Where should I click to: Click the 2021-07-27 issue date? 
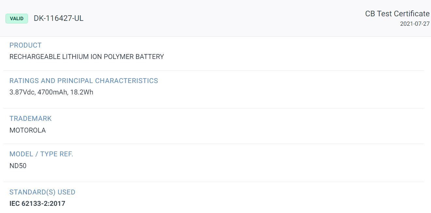[415, 24]
